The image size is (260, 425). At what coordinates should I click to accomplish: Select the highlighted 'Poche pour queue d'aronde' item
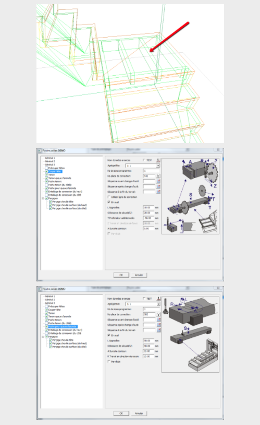(63, 327)
